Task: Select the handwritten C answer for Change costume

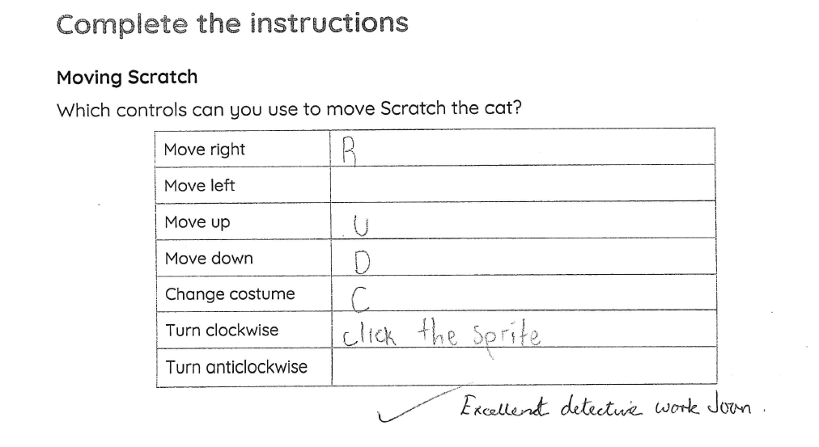Action: point(357,297)
